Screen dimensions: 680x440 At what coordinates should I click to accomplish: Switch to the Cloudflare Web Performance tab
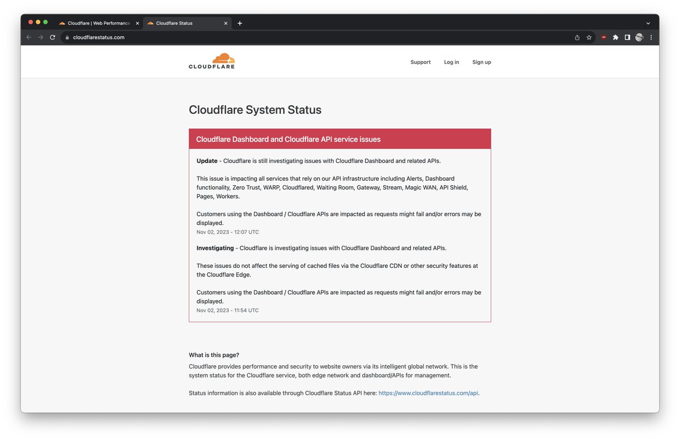(x=99, y=23)
